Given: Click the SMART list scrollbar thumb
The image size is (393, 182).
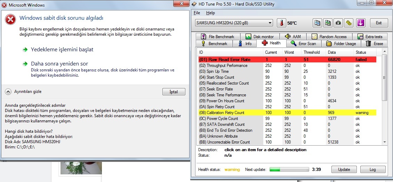Looking at the screenshot, I should point(385,78).
